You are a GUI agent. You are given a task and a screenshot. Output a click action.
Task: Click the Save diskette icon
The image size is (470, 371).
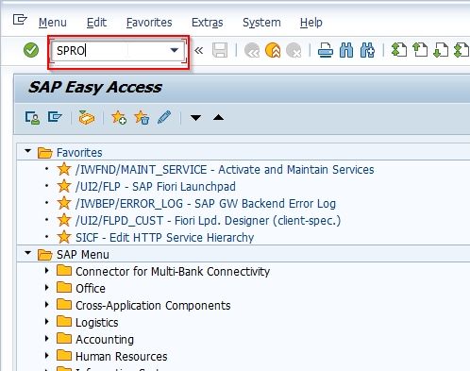[x=220, y=50]
